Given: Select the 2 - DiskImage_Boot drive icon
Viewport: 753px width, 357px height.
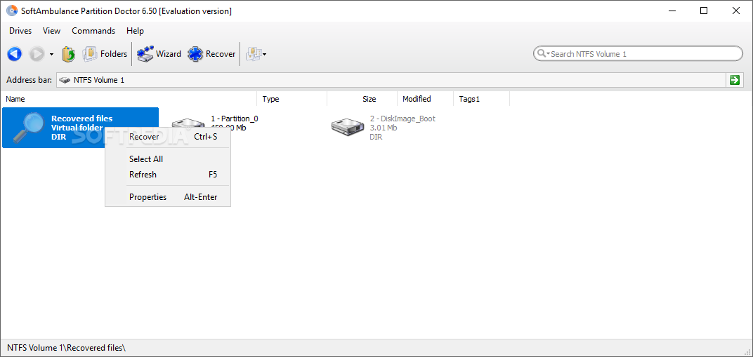Looking at the screenshot, I should (348, 126).
